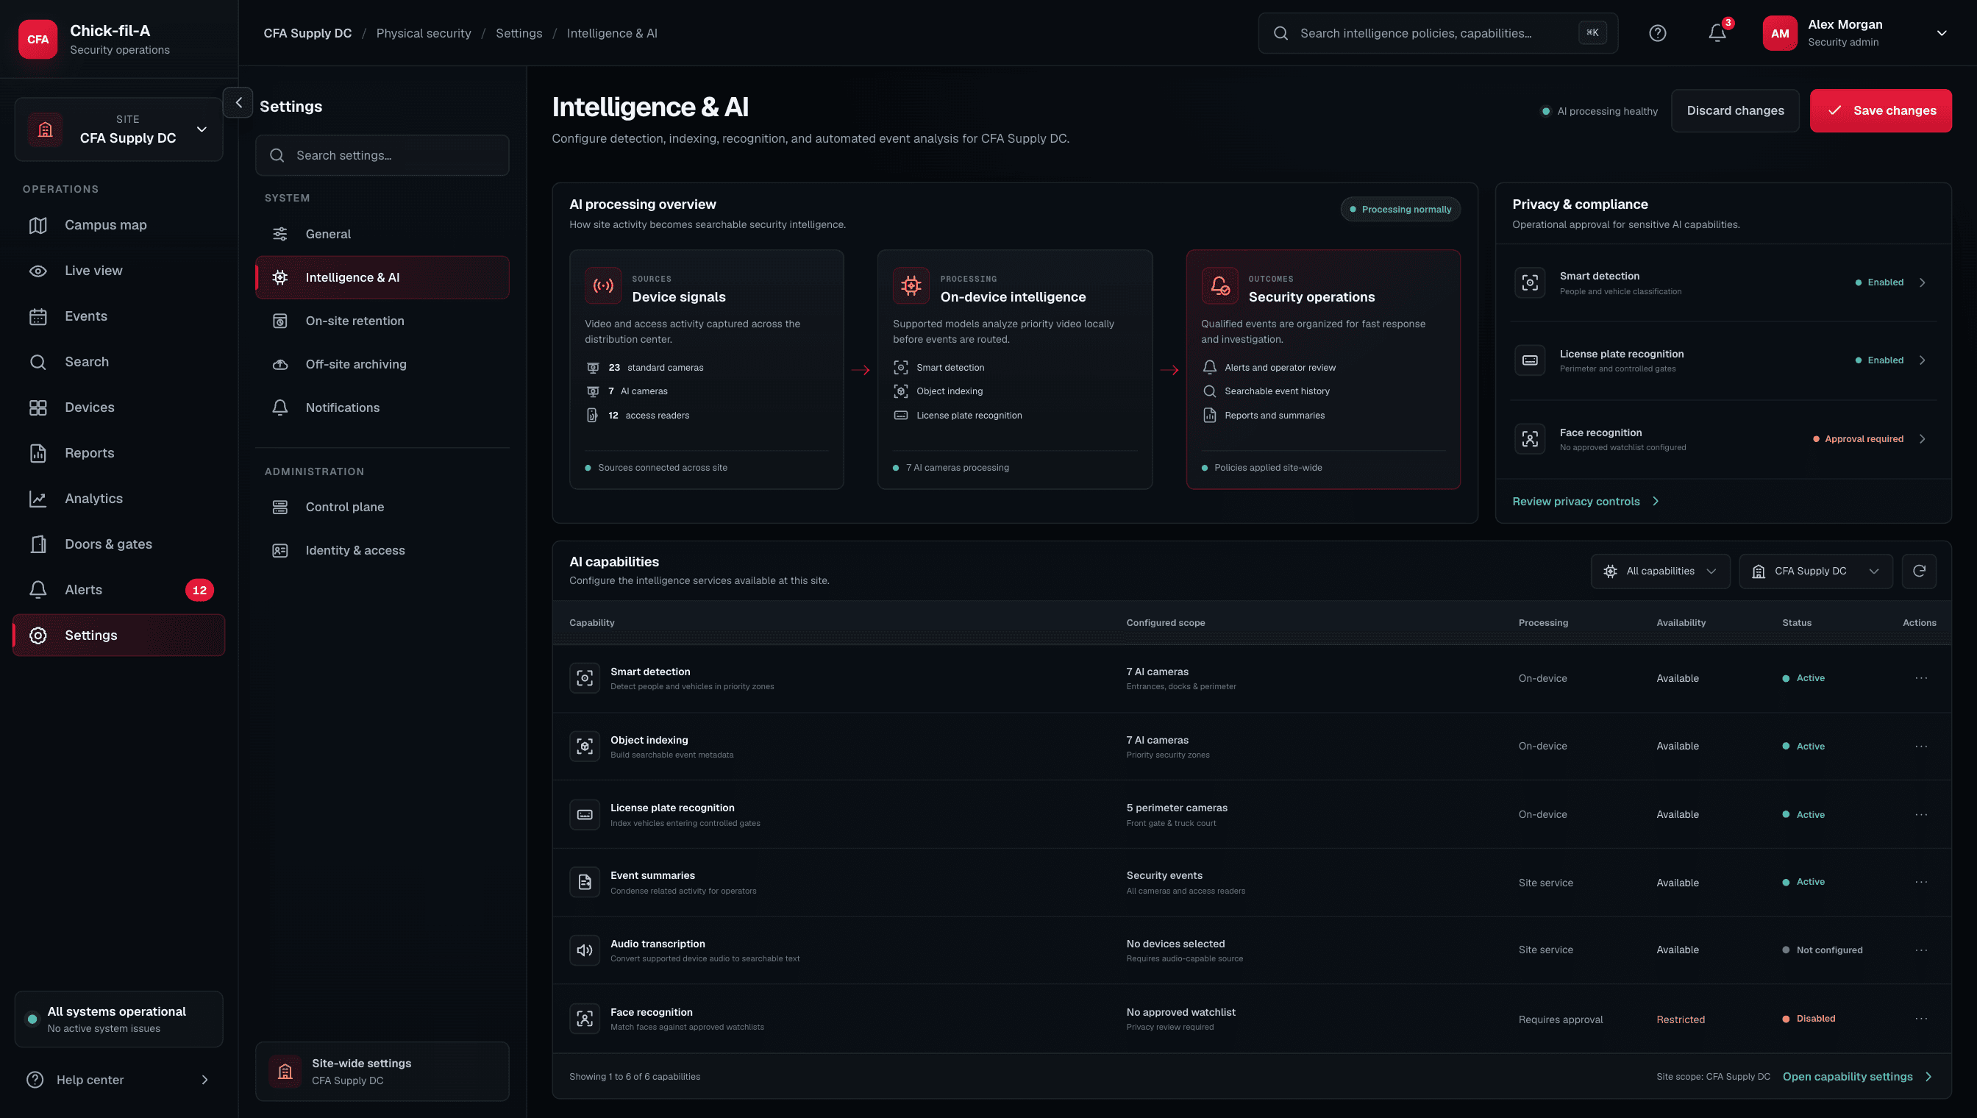
Task: Click Restricted availability for Face recognition
Action: pos(1680,1019)
